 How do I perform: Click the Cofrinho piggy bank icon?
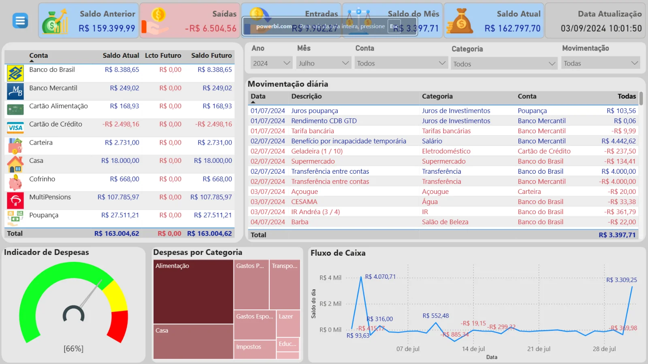[15, 182]
